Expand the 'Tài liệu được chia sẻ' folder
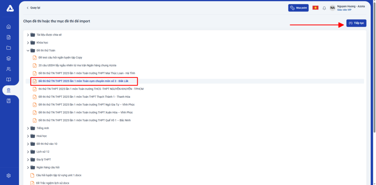376x185 pixels. (28, 35)
